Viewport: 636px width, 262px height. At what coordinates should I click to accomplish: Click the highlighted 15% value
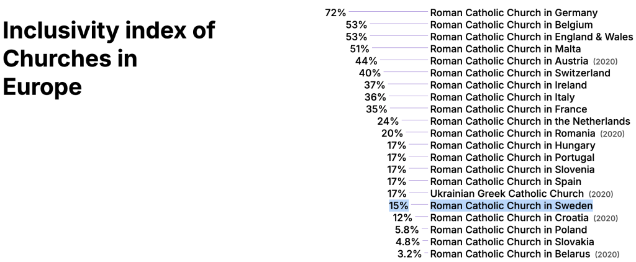[x=399, y=206]
